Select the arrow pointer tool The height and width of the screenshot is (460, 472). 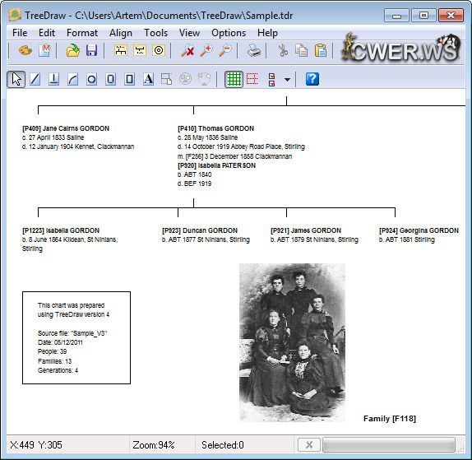(x=16, y=79)
